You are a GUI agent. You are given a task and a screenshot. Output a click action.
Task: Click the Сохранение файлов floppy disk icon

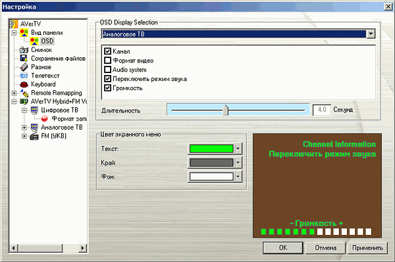(x=24, y=59)
